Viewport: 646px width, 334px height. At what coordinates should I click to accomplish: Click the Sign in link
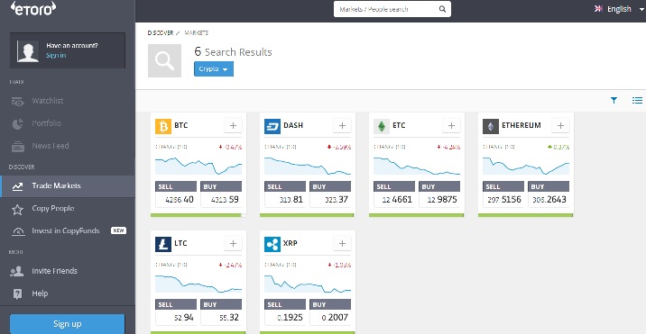tap(56, 55)
